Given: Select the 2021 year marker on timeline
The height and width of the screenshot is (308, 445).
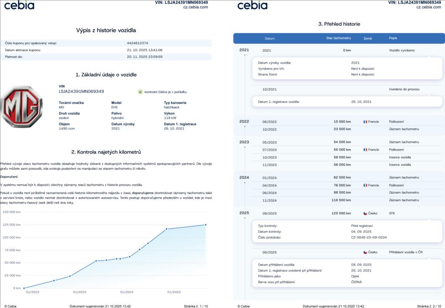Looking at the screenshot, I should (x=244, y=50).
